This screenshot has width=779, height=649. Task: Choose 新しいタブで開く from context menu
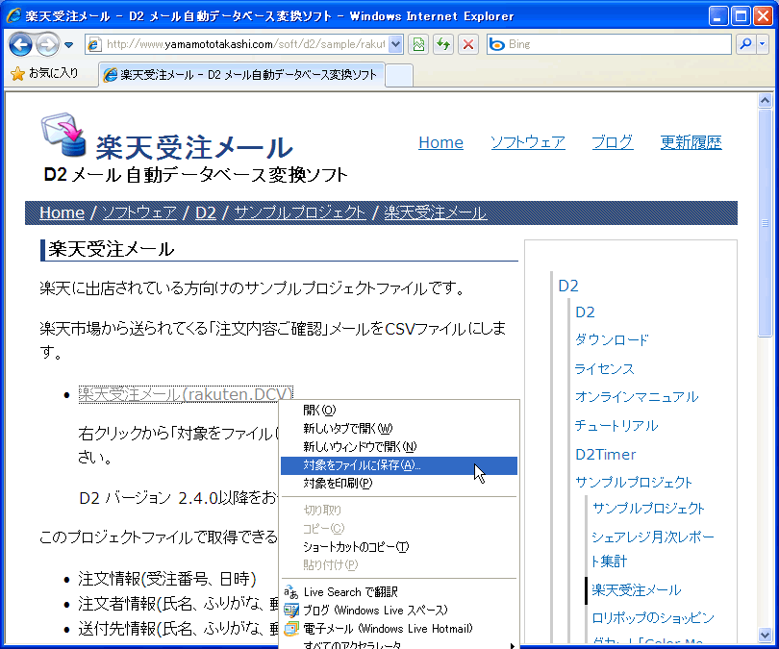(348, 429)
